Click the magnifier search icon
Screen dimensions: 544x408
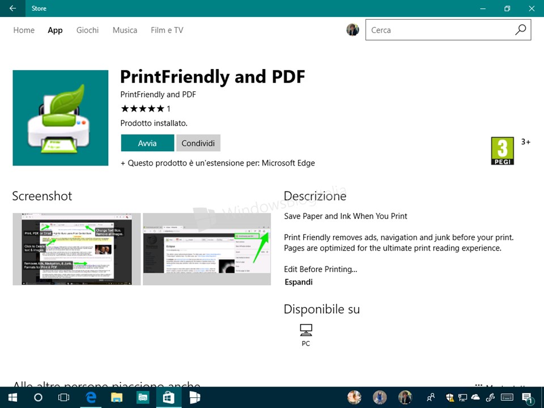click(x=520, y=30)
